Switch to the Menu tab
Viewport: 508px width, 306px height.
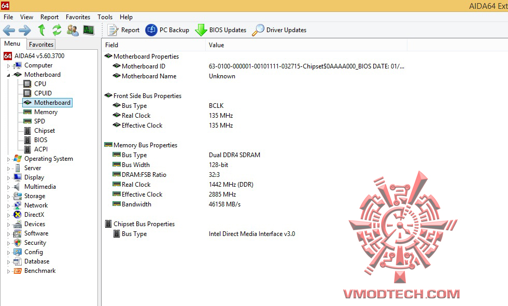point(12,44)
